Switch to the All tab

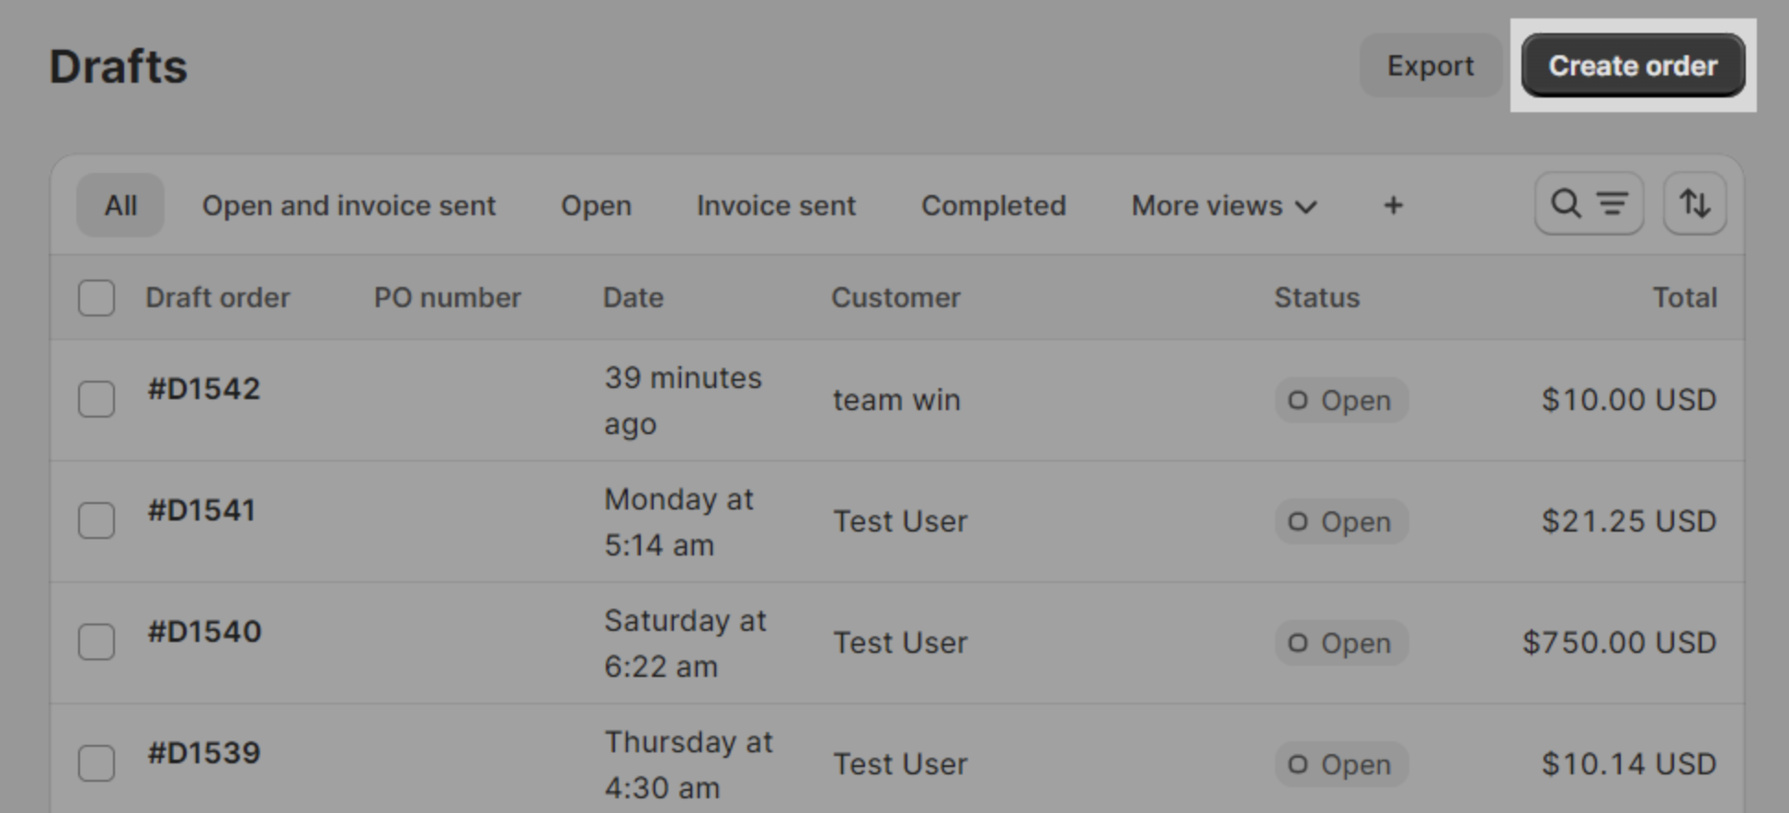(x=120, y=205)
